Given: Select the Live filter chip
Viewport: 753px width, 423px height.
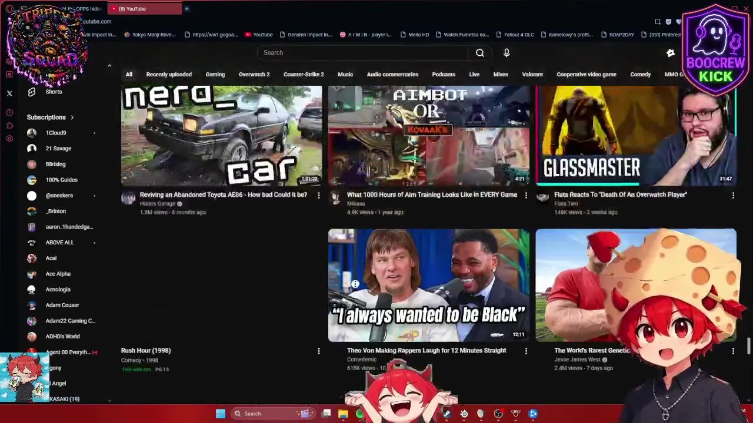Looking at the screenshot, I should (x=474, y=75).
